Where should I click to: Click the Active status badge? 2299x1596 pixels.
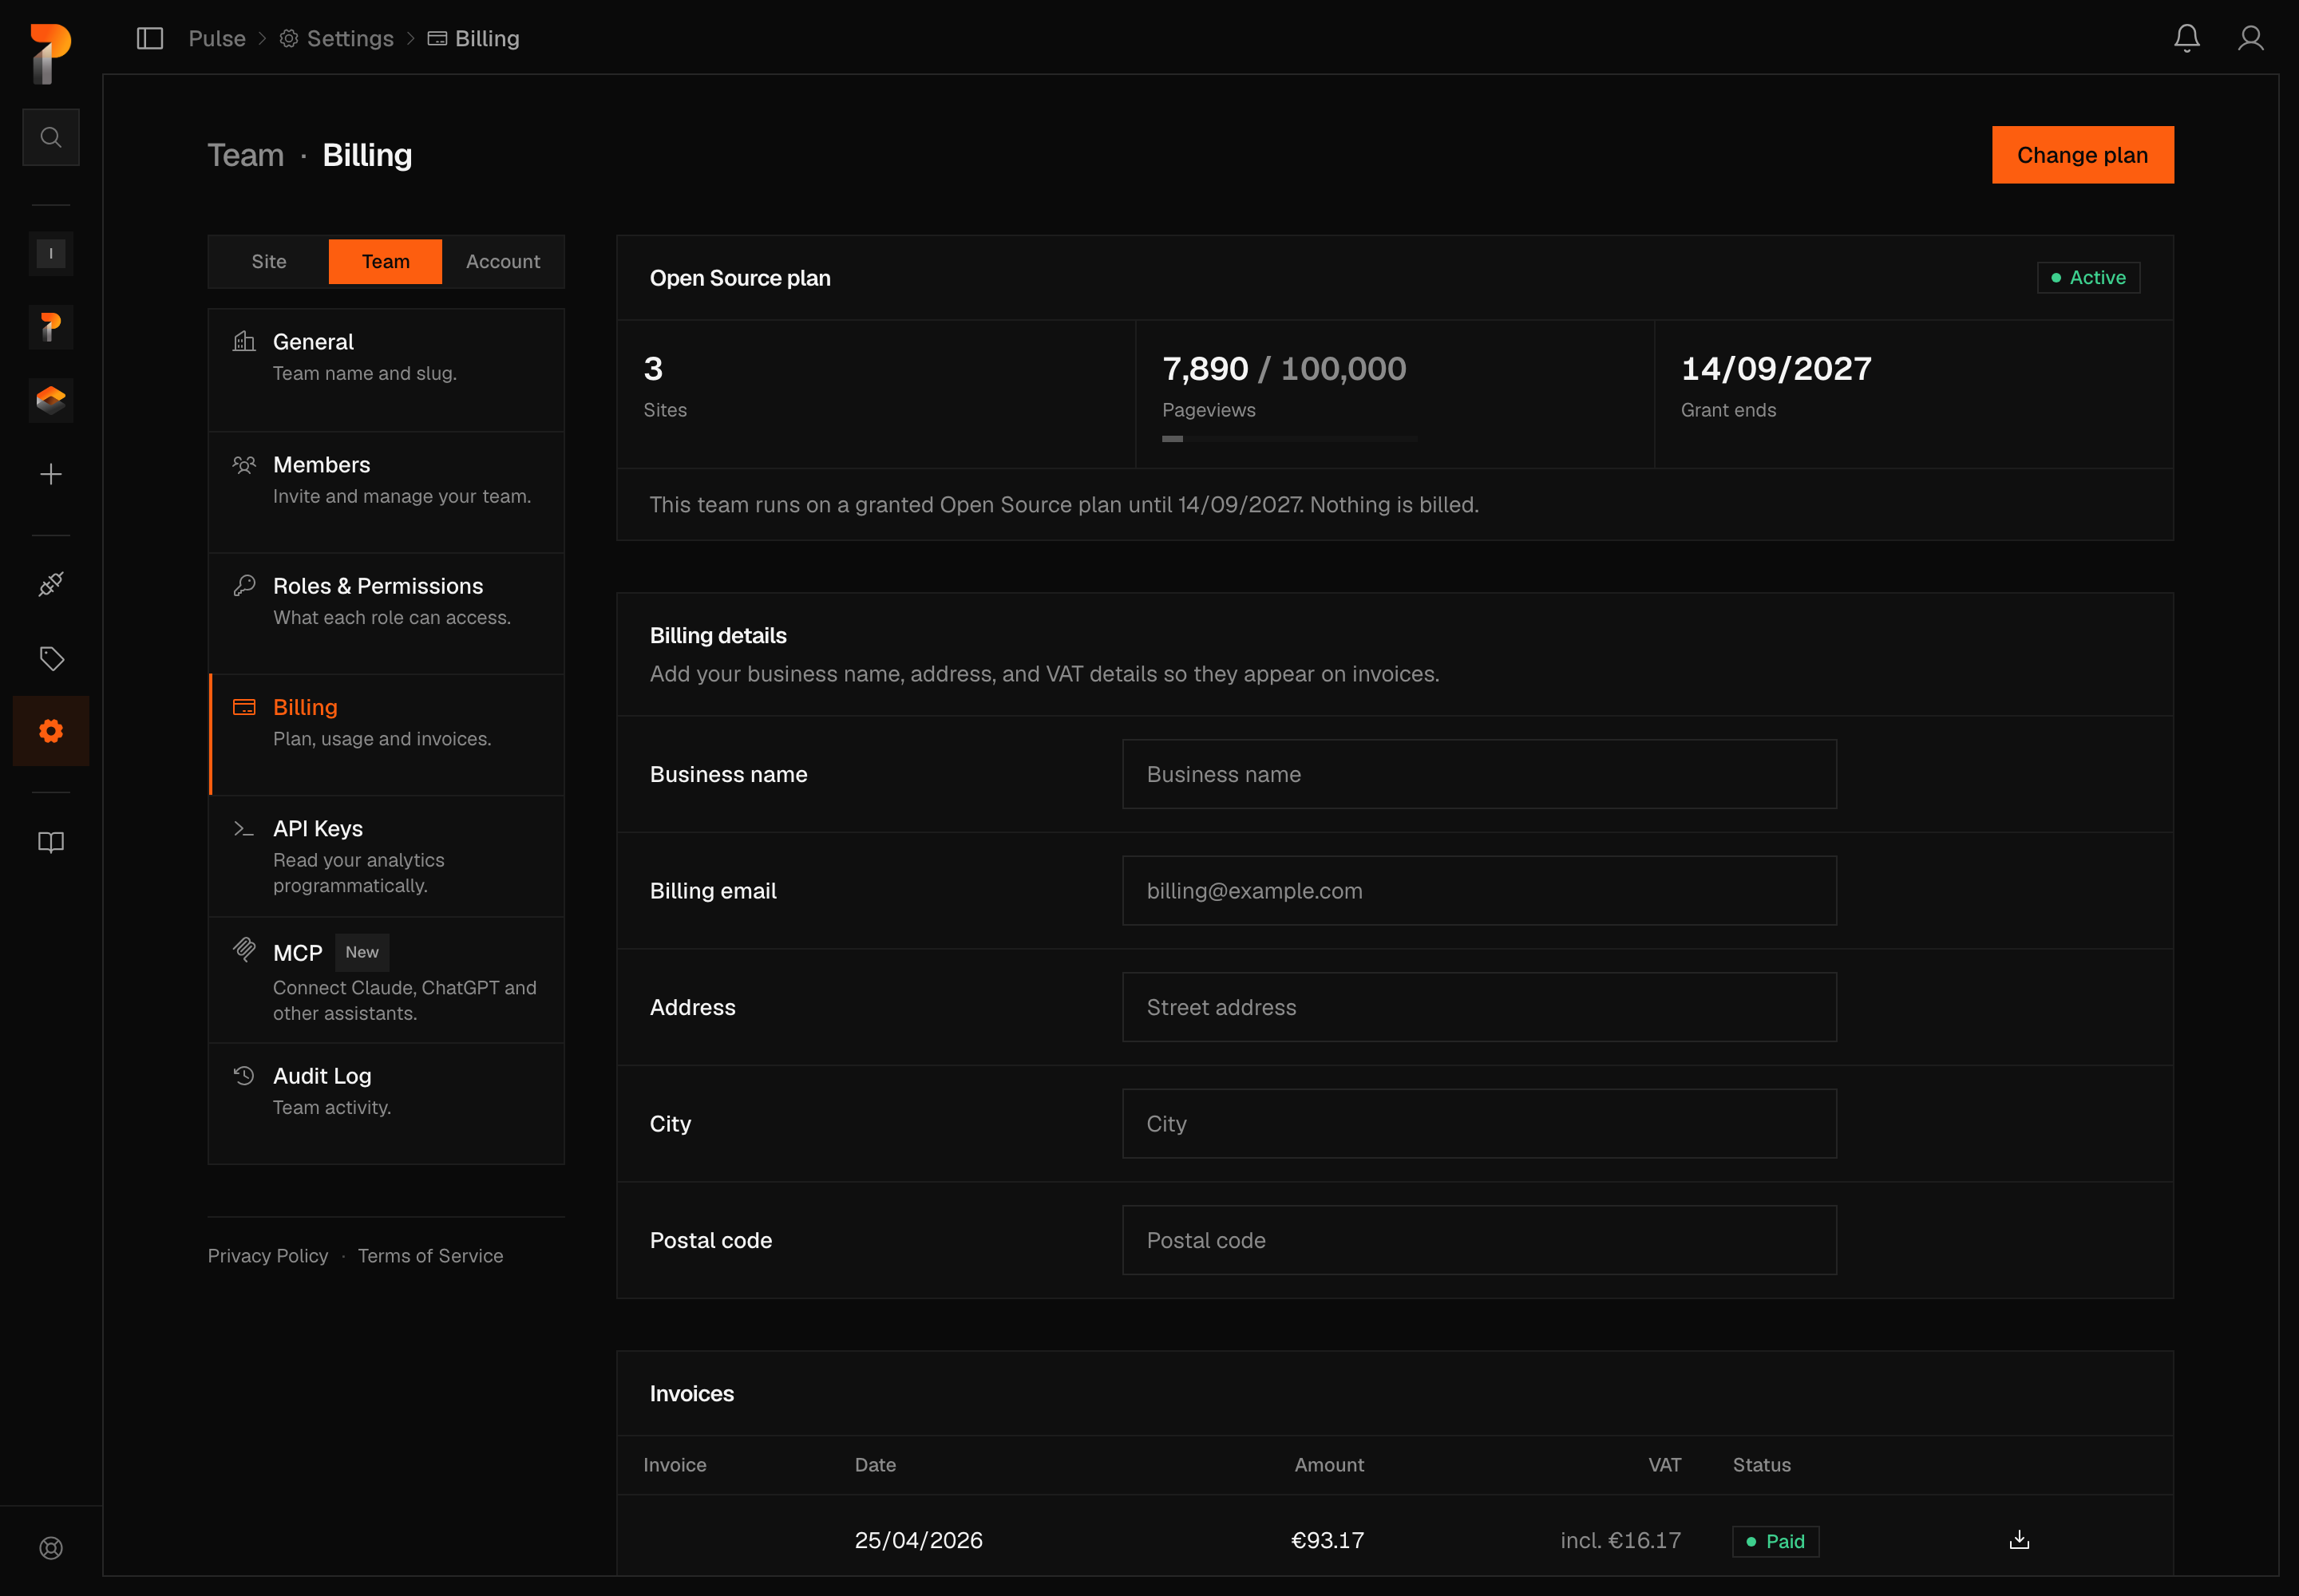click(x=2089, y=278)
